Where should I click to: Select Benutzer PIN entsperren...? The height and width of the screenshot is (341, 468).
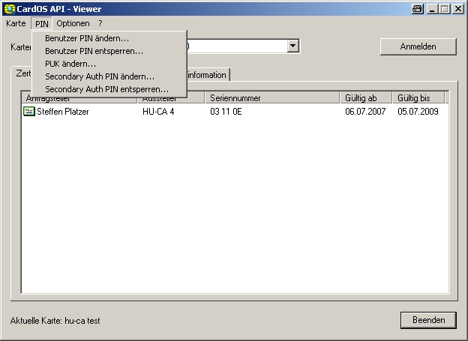94,51
